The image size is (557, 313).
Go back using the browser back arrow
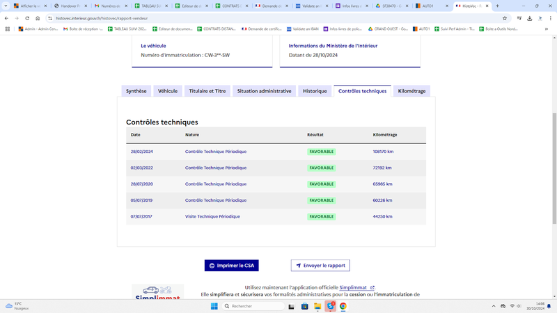[6, 19]
